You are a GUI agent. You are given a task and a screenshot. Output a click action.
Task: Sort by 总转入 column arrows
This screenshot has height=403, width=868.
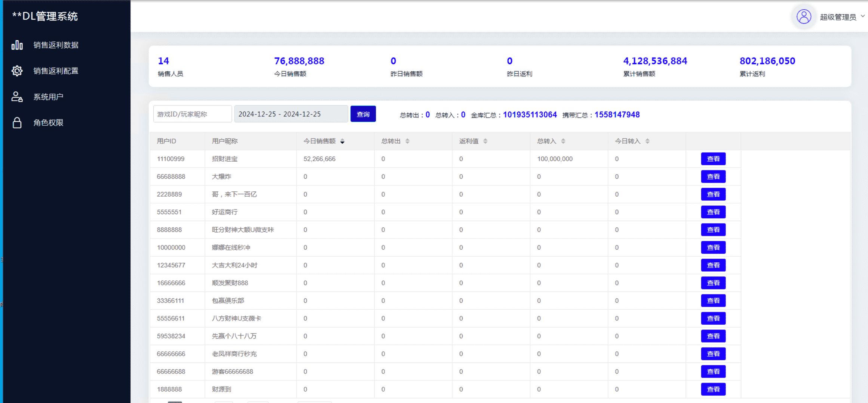563,141
